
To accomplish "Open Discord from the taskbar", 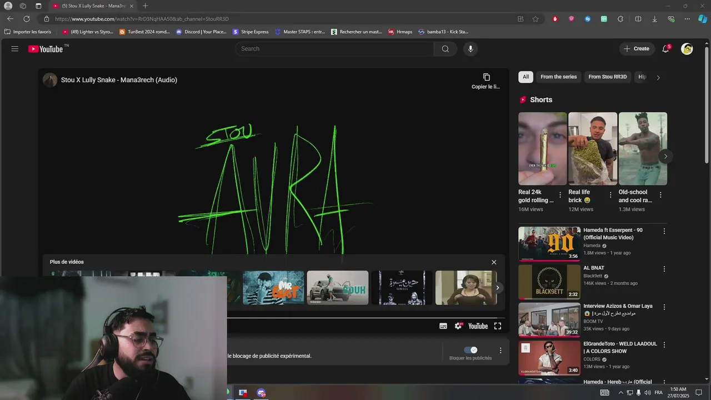I will (x=261, y=393).
